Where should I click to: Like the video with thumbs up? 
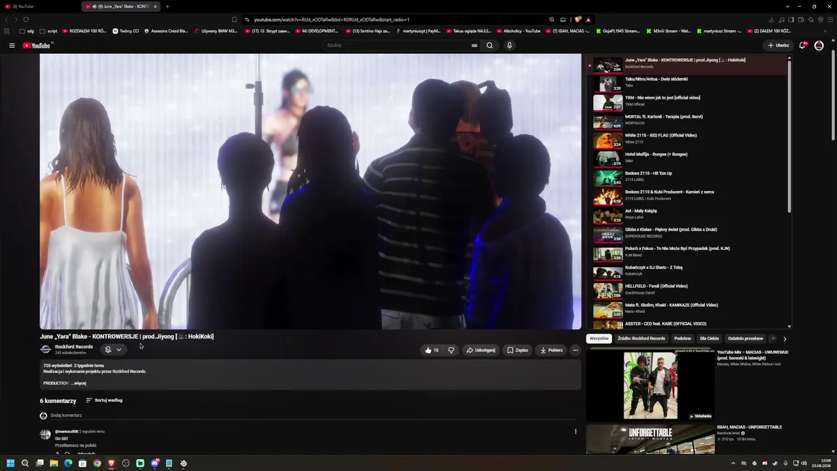(x=432, y=350)
